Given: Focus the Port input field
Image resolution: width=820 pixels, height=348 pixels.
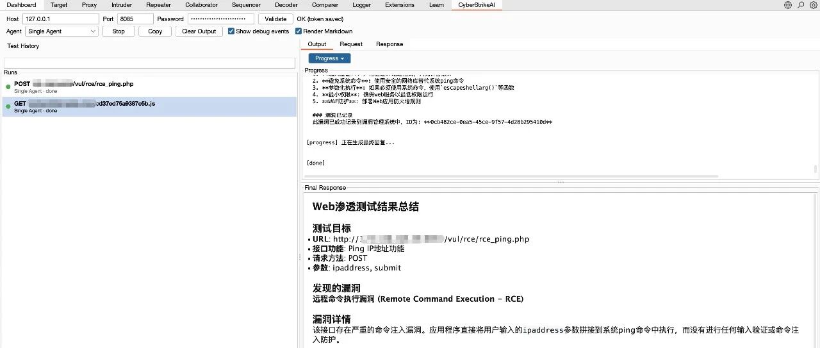Looking at the screenshot, I should click(135, 19).
